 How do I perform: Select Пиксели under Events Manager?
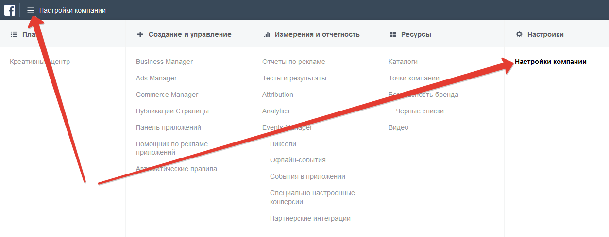tap(283, 144)
